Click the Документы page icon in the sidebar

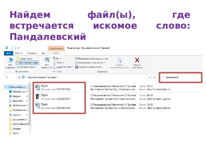[11, 101]
